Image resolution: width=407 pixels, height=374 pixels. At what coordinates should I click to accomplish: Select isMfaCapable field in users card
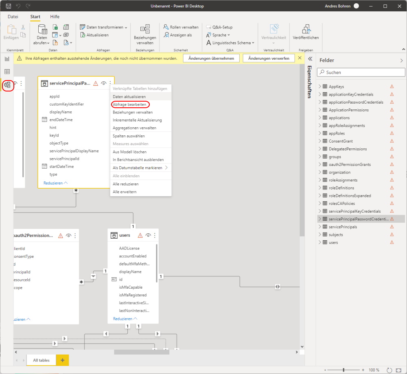pos(131,287)
